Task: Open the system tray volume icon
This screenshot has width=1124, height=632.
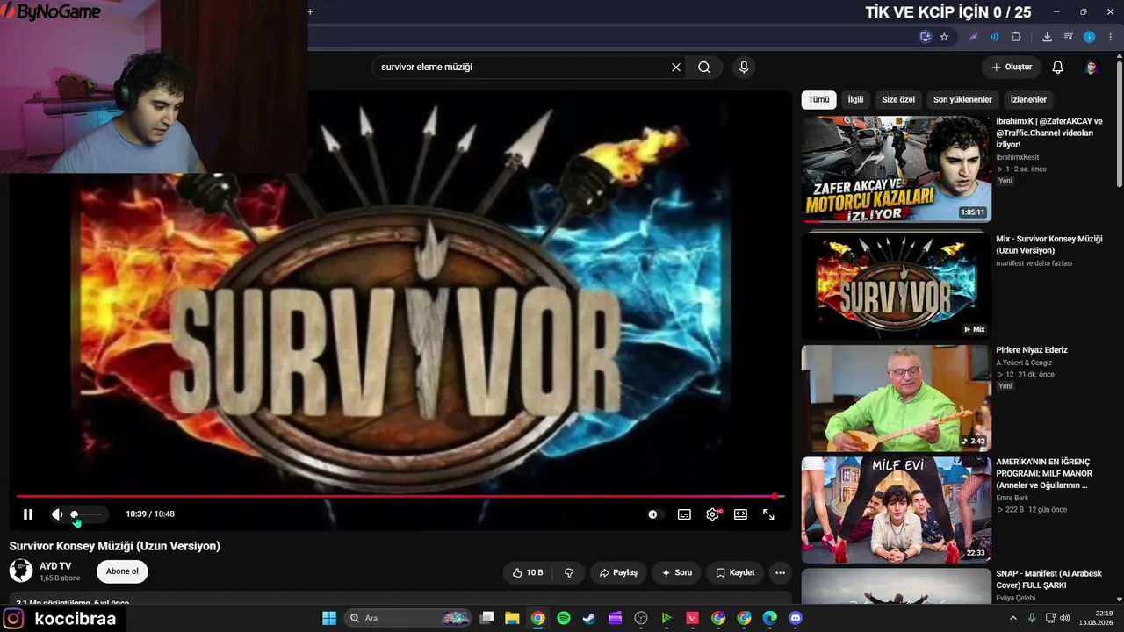Action: point(1065,618)
